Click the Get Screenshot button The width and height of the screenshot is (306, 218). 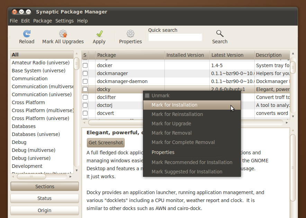106,143
